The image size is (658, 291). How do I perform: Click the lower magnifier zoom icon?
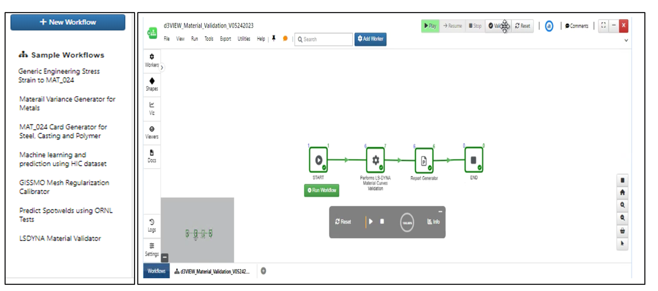[622, 218]
